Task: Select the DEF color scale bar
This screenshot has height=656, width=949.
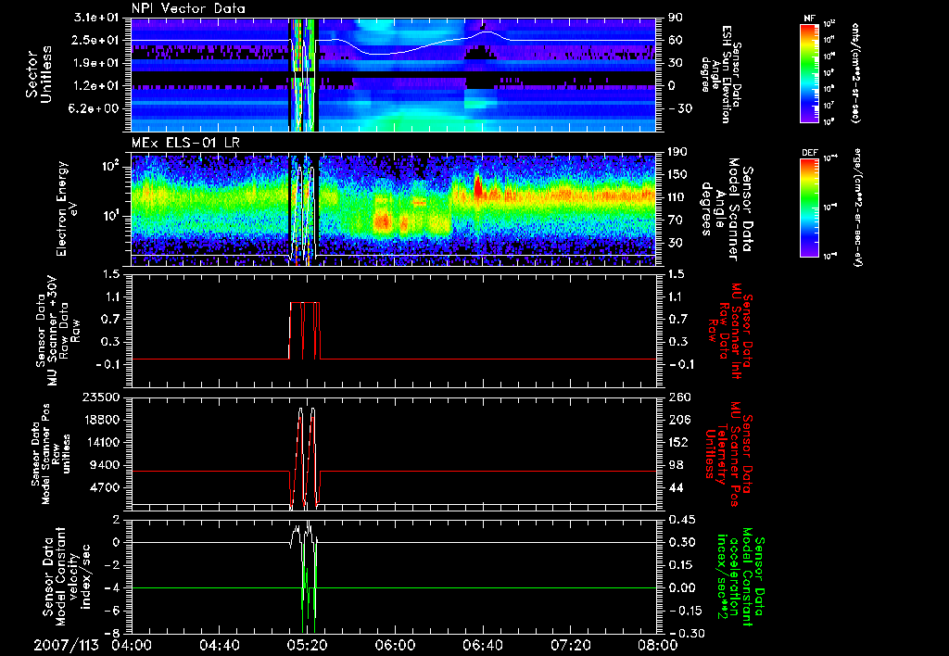Action: pos(809,207)
